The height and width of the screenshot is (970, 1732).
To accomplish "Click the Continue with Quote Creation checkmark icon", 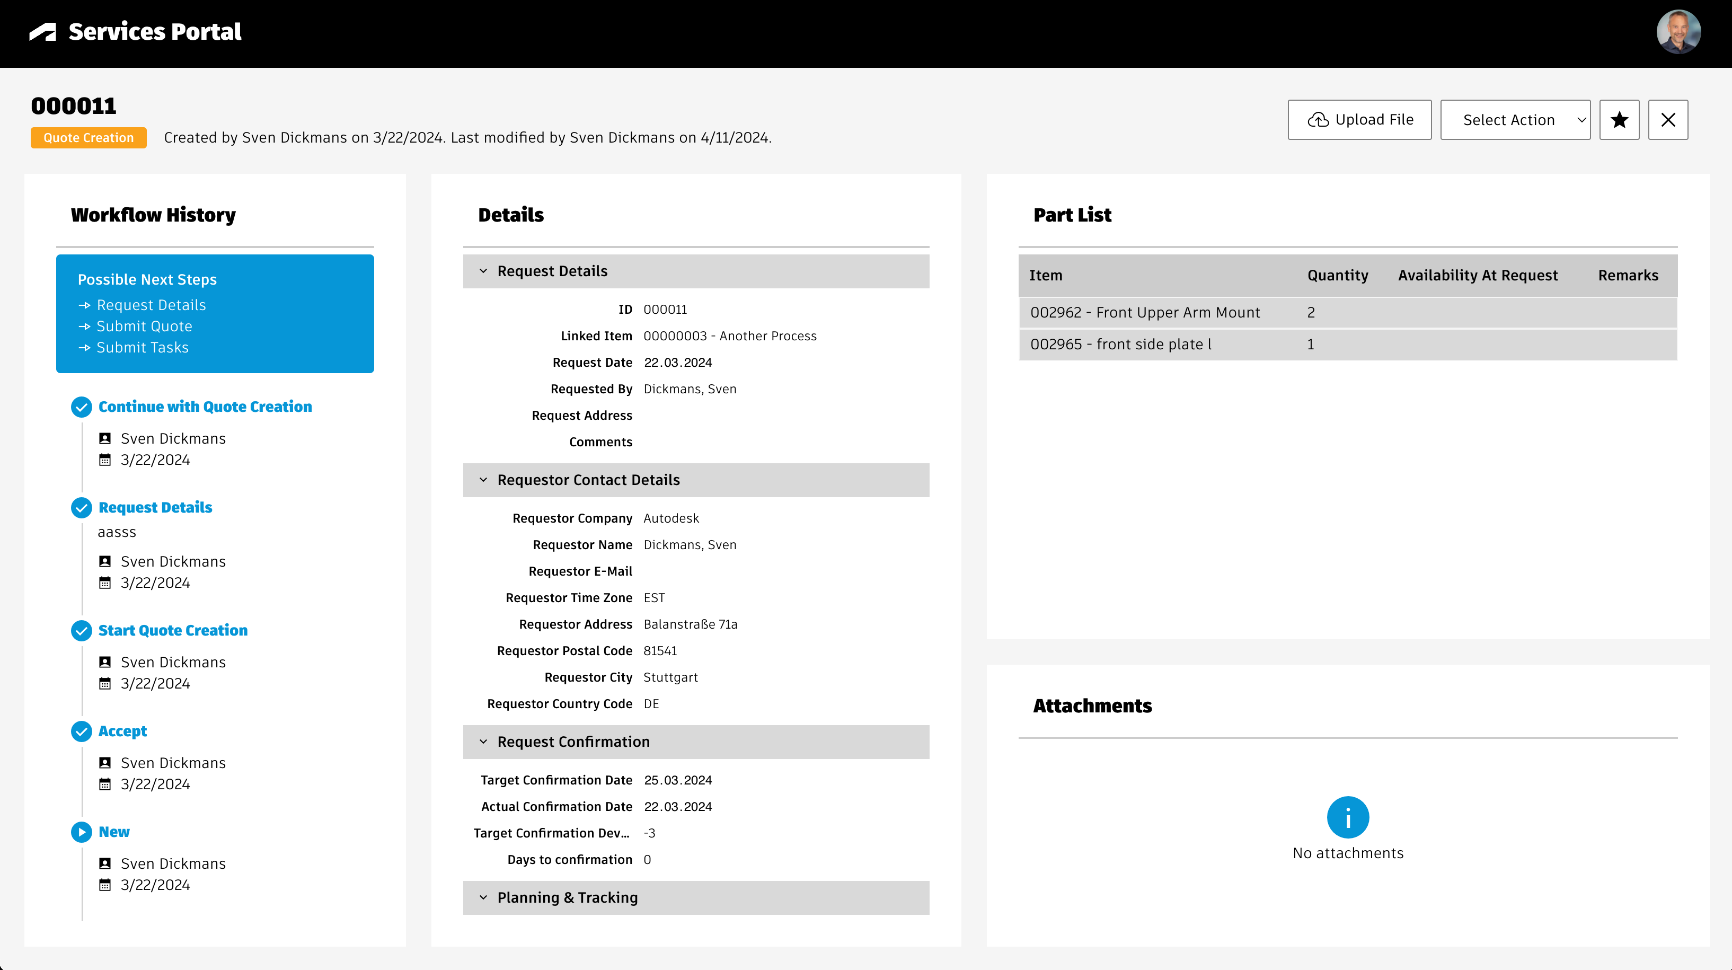I will [82, 407].
